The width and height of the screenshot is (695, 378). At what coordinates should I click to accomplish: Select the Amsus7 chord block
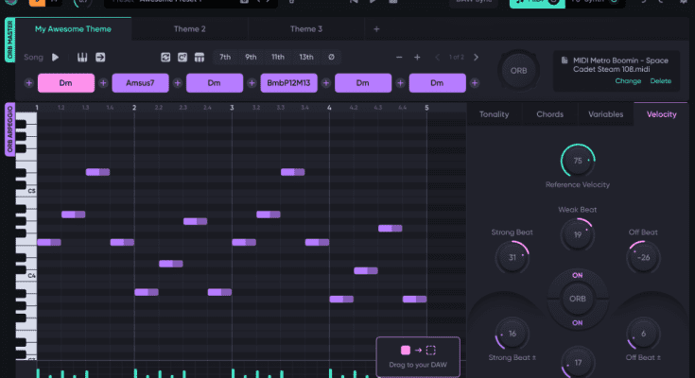[x=140, y=83]
